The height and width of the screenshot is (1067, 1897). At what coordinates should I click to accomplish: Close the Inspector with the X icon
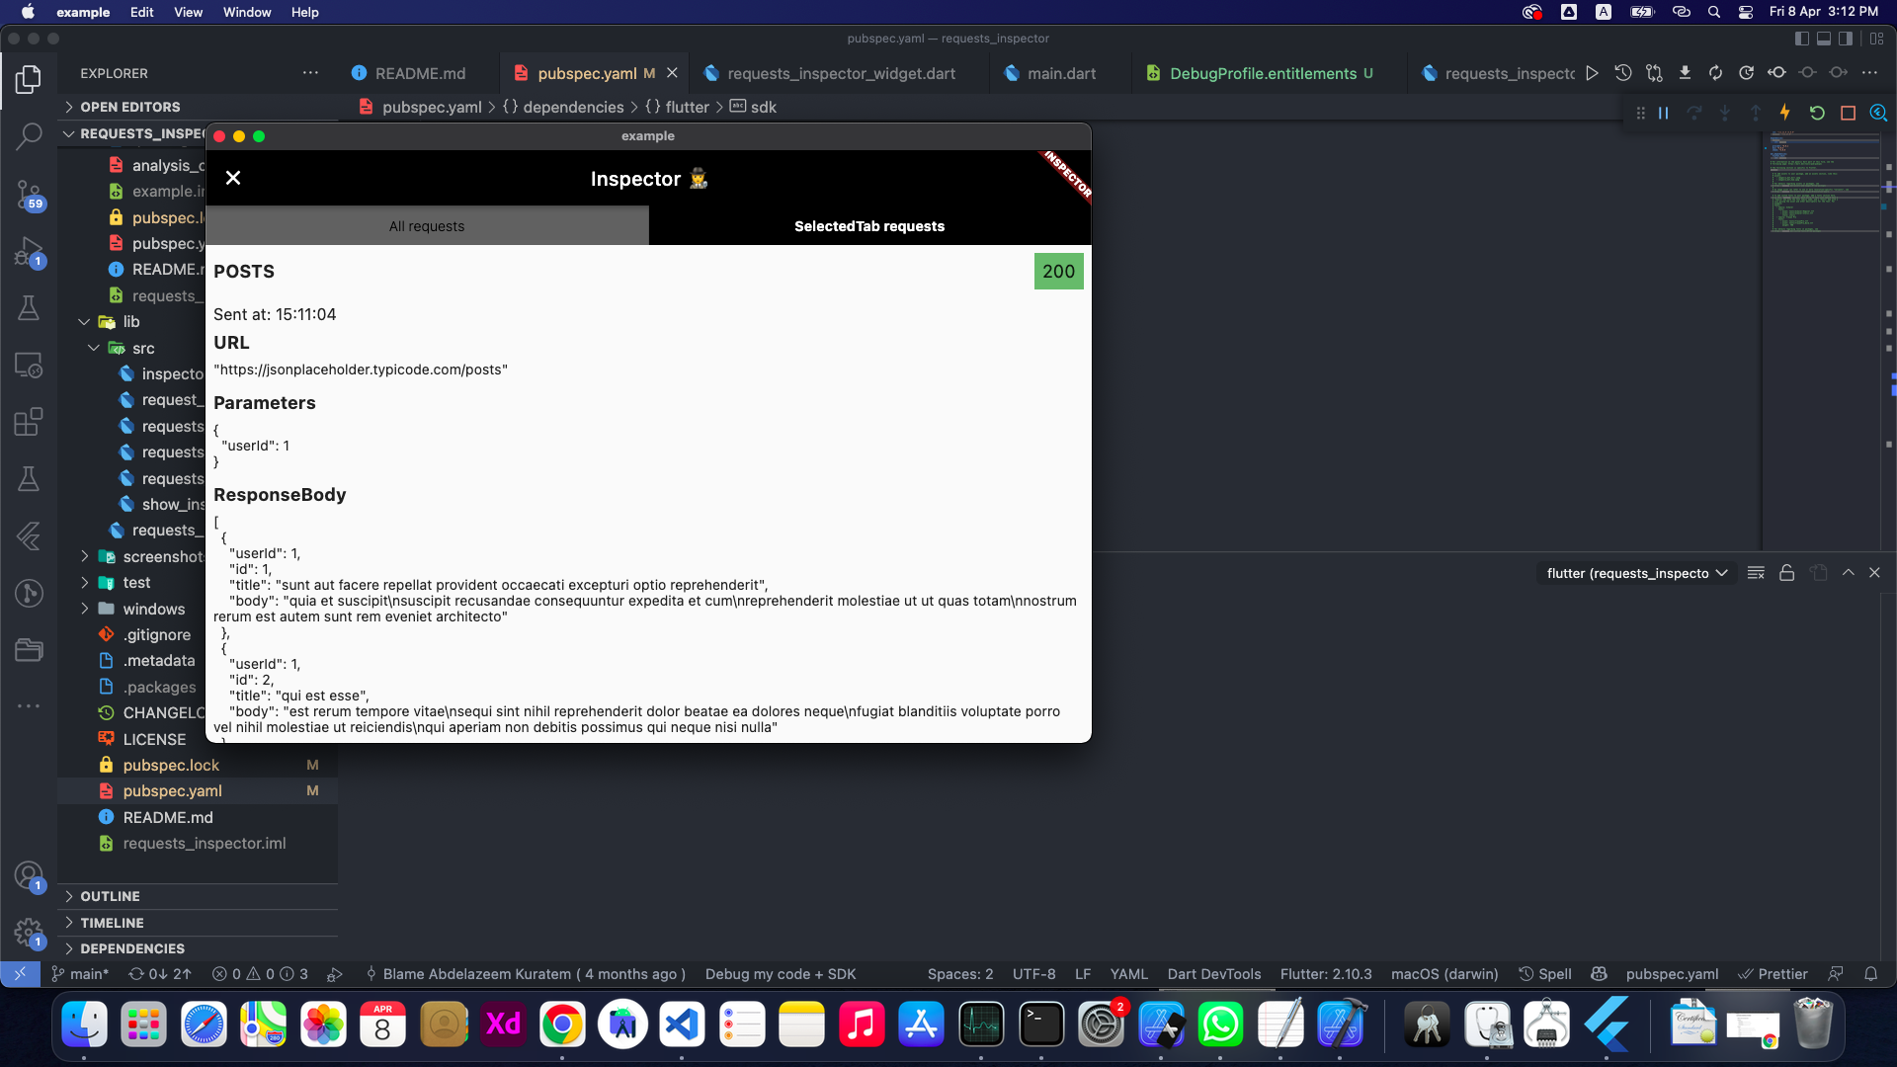click(x=233, y=178)
